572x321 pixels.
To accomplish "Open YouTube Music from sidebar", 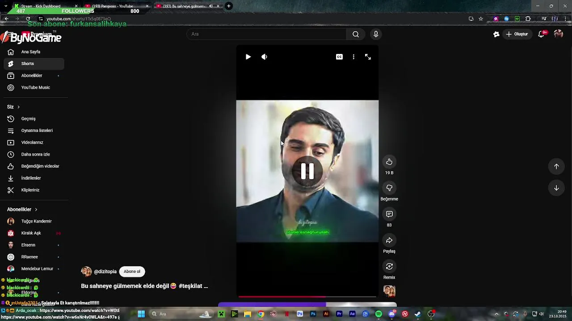I will (x=34, y=87).
